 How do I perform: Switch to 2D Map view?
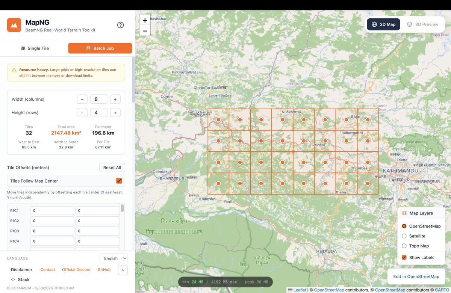point(383,24)
